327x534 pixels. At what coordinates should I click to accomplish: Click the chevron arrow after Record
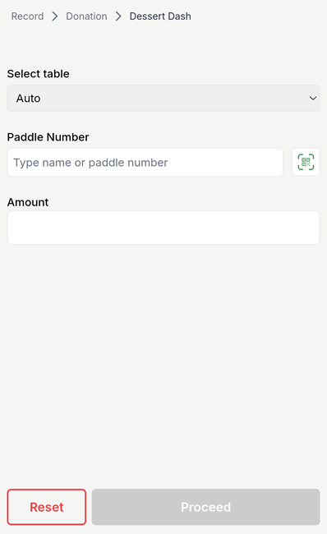coord(55,16)
